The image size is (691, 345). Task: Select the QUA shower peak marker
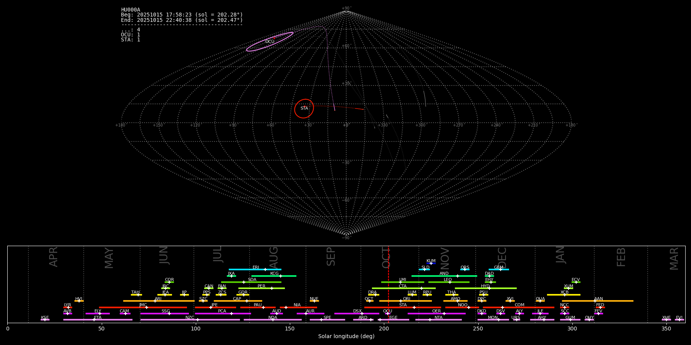click(x=540, y=301)
